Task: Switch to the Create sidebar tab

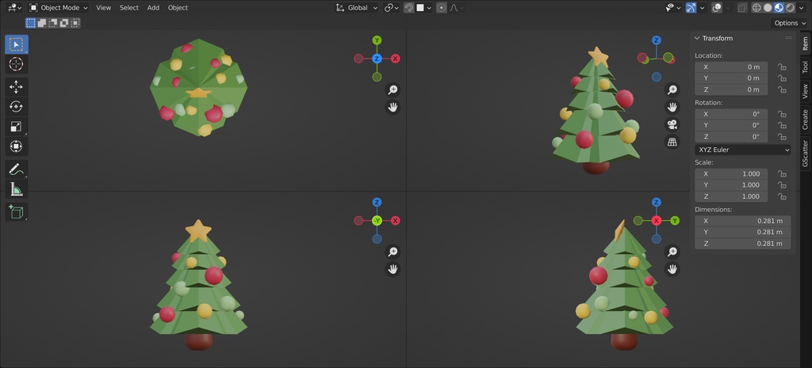Action: pyautogui.click(x=805, y=120)
